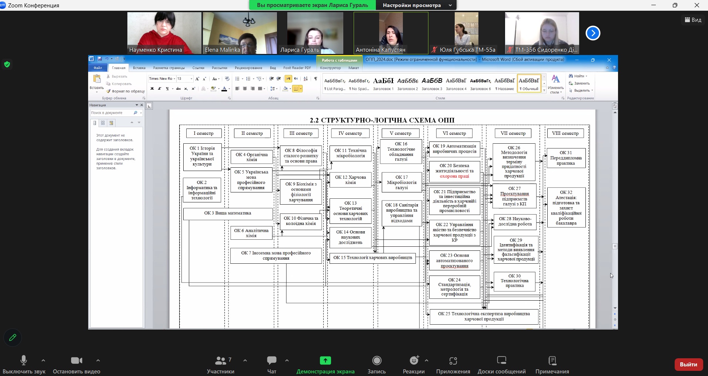Open the Chat panel in Zoom
Viewport: 708px width, 376px height.
click(x=272, y=361)
